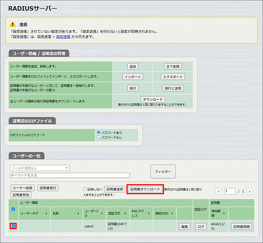Click the ダウンロード button for all certificates

153,99
